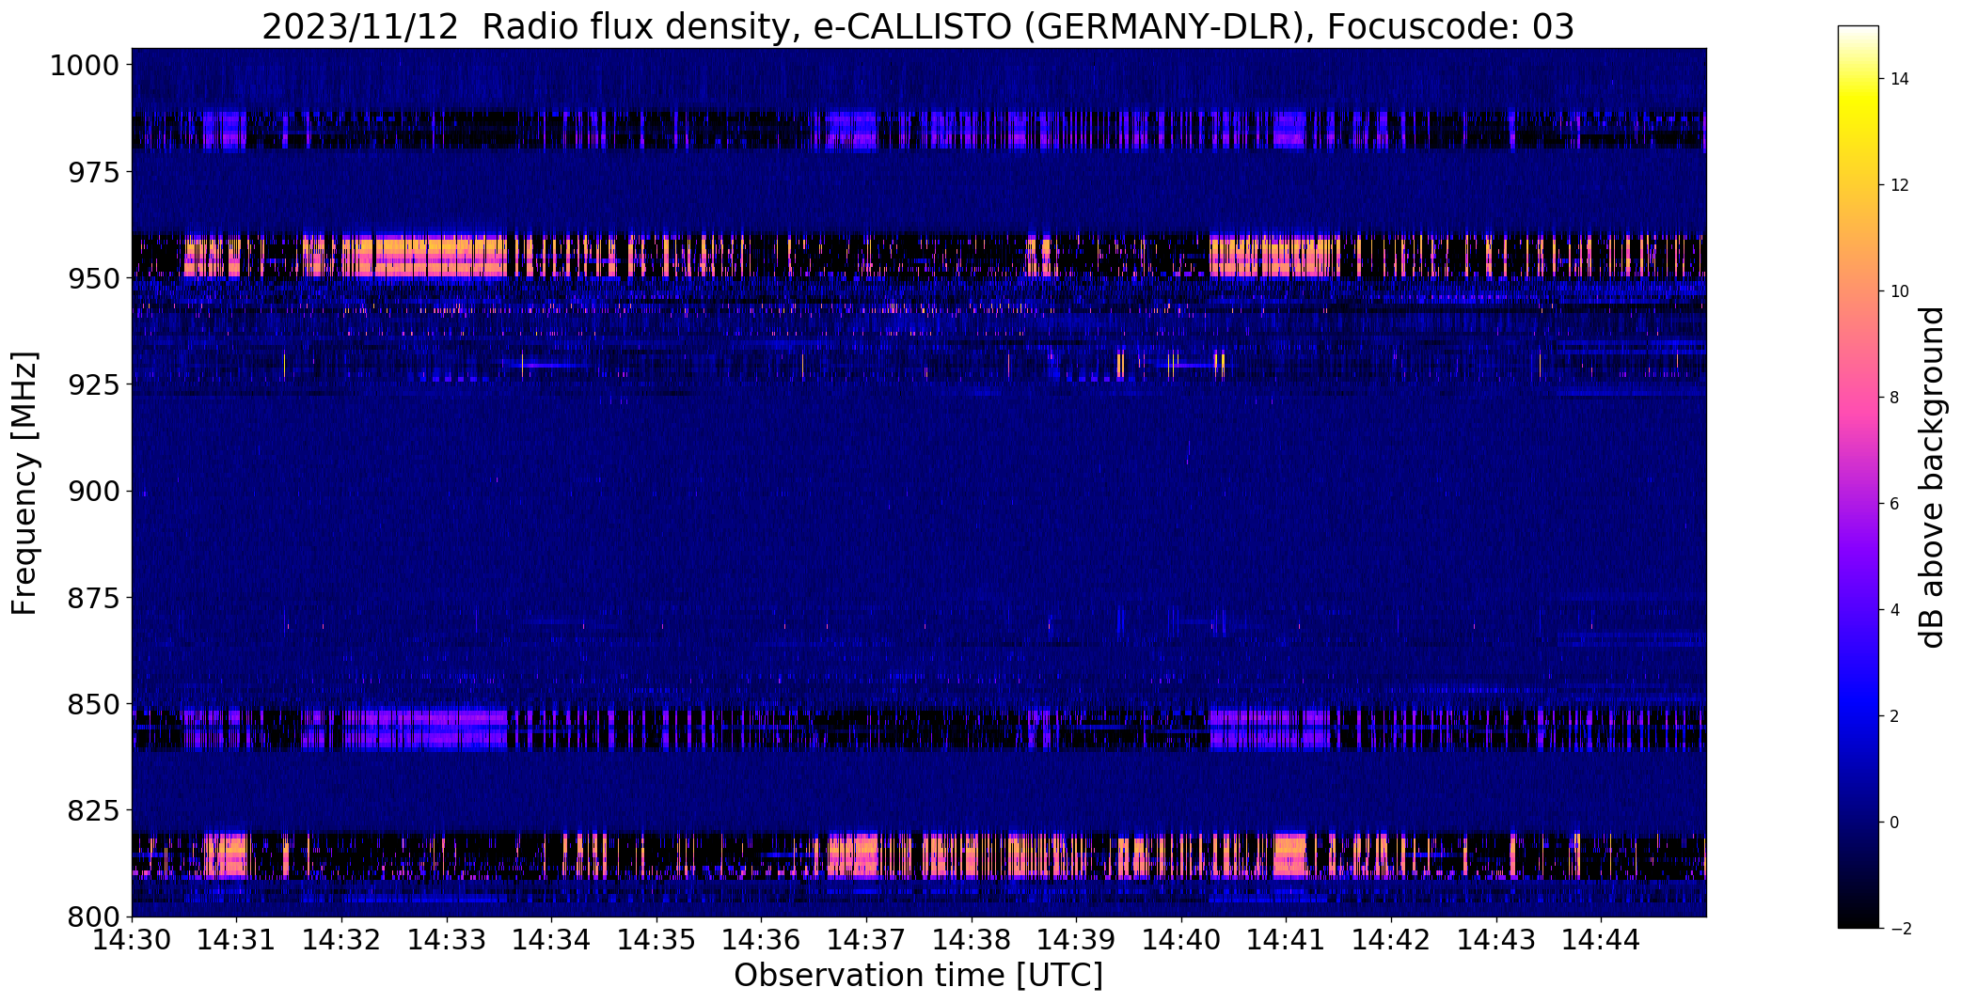Click the 850 MHz frequency tick label
Screen dimensions: 1961x1003
[x=94, y=704]
